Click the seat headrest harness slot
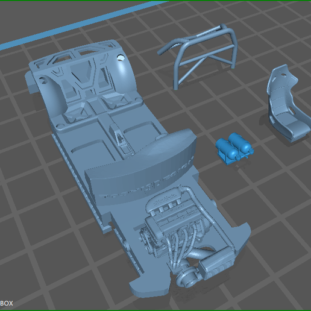 pos(283,75)
